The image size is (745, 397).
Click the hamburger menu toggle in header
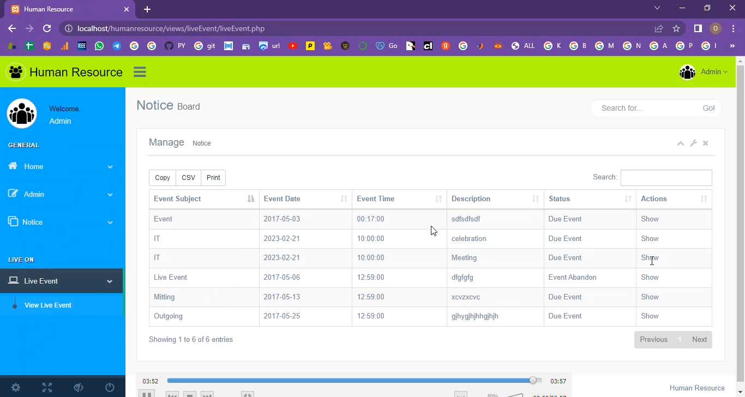pos(140,72)
